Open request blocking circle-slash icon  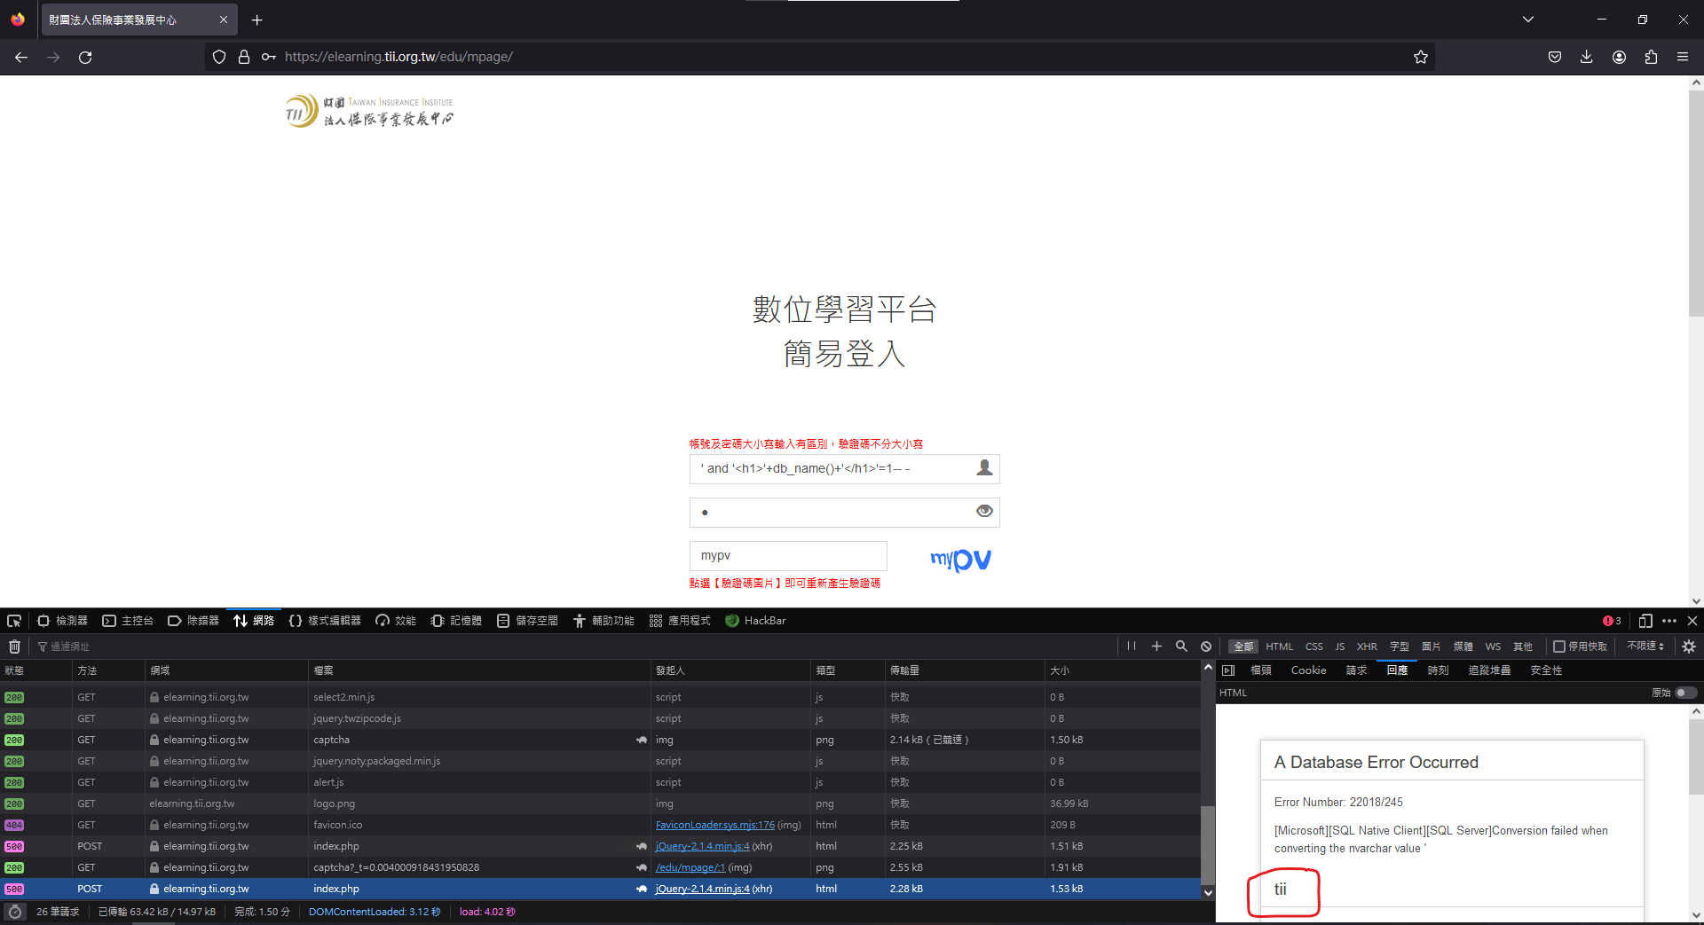pyautogui.click(x=1206, y=647)
